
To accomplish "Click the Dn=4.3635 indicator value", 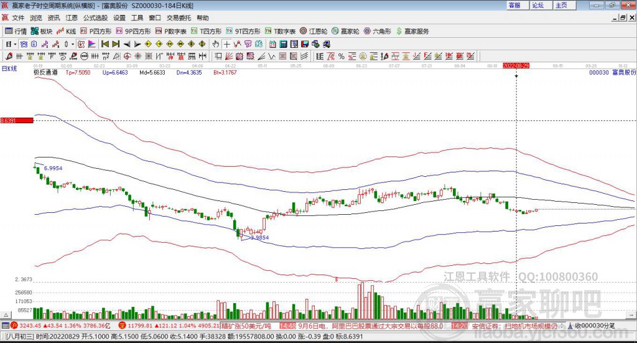I will pos(189,72).
